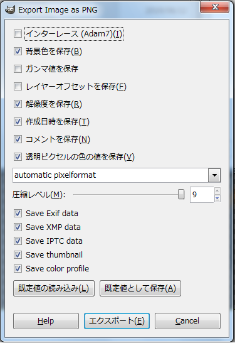This screenshot has height=343, width=235.
Task: Click the 圧縮レベル slider handle
Action: pos(181,194)
